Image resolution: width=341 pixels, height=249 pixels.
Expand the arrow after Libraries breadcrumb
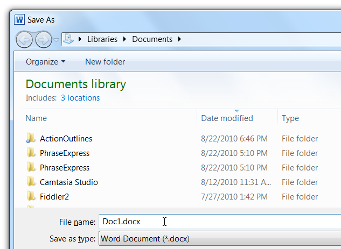(124, 39)
